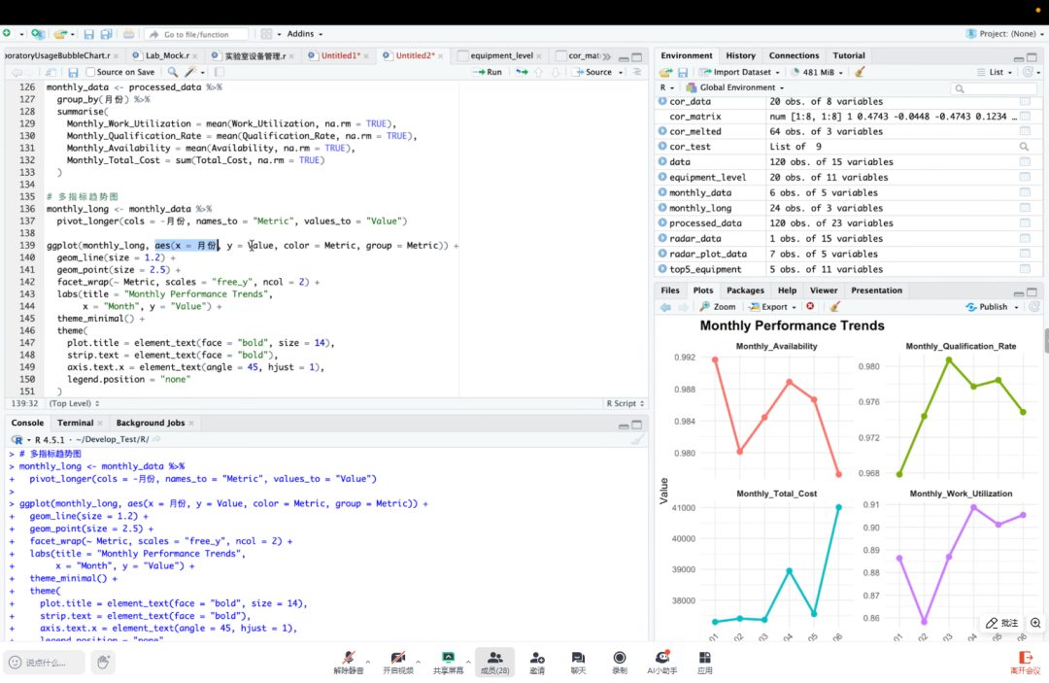This screenshot has height=683, width=1049.
Task: Open the Import Dataset dropdown
Action: click(x=742, y=72)
